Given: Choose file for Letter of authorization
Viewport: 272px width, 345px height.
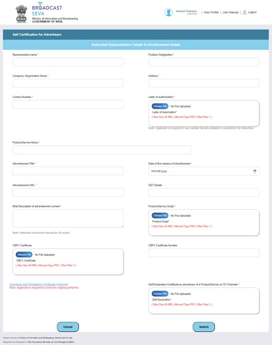Looking at the screenshot, I should (x=160, y=106).
